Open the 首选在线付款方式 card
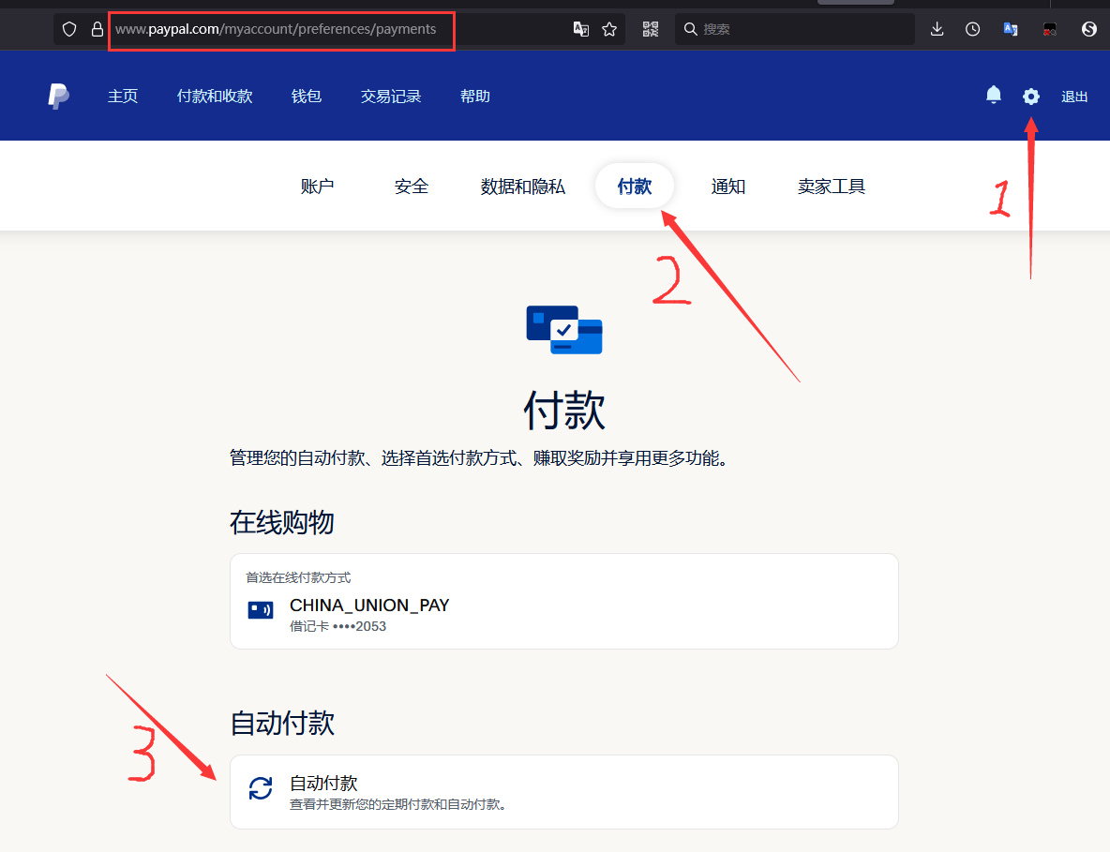 [564, 602]
